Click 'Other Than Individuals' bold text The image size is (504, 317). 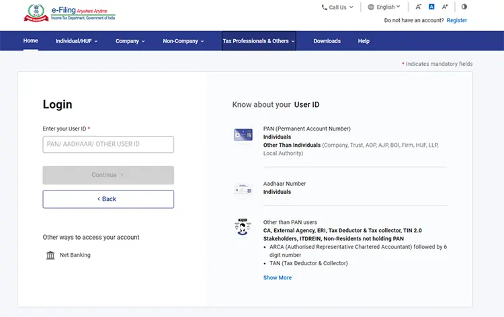pos(292,145)
